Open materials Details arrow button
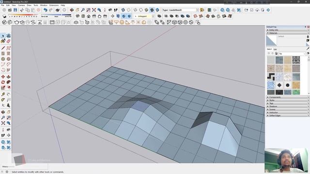 (x=308, y=54)
